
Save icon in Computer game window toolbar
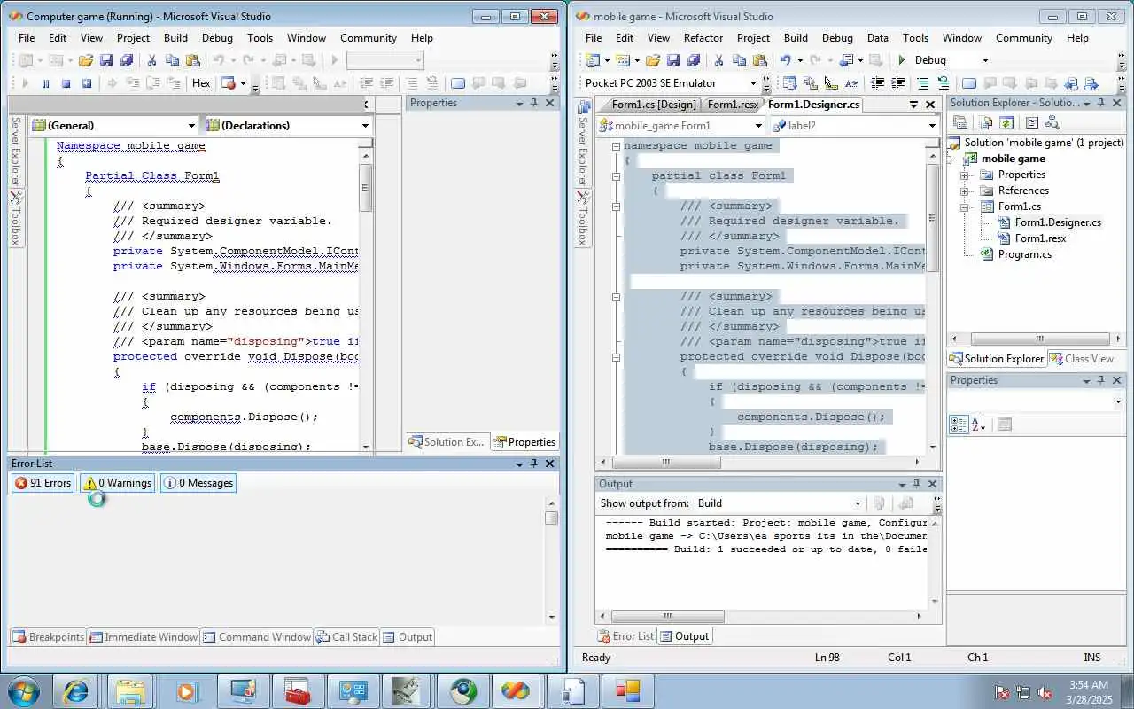click(106, 60)
